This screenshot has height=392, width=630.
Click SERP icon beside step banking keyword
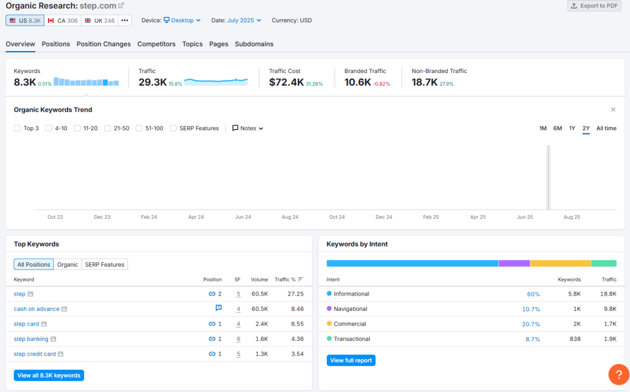(x=54, y=339)
